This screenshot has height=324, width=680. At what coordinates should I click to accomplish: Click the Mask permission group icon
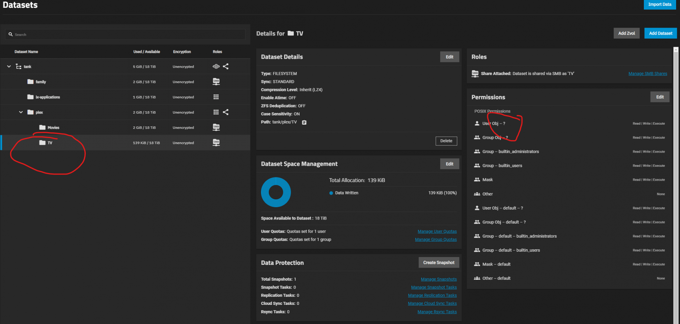coord(477,180)
